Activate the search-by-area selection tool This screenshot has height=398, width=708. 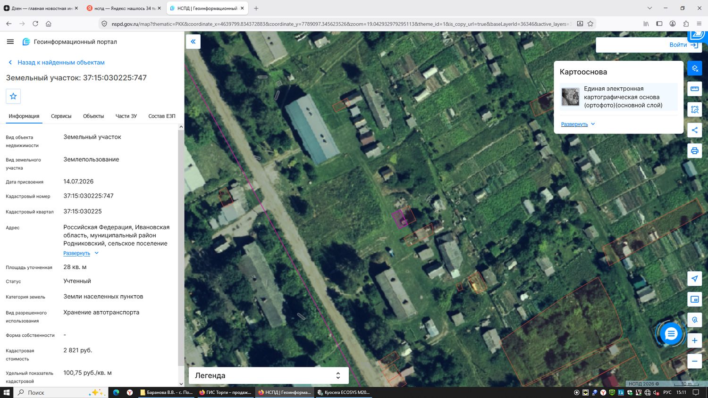click(x=695, y=109)
